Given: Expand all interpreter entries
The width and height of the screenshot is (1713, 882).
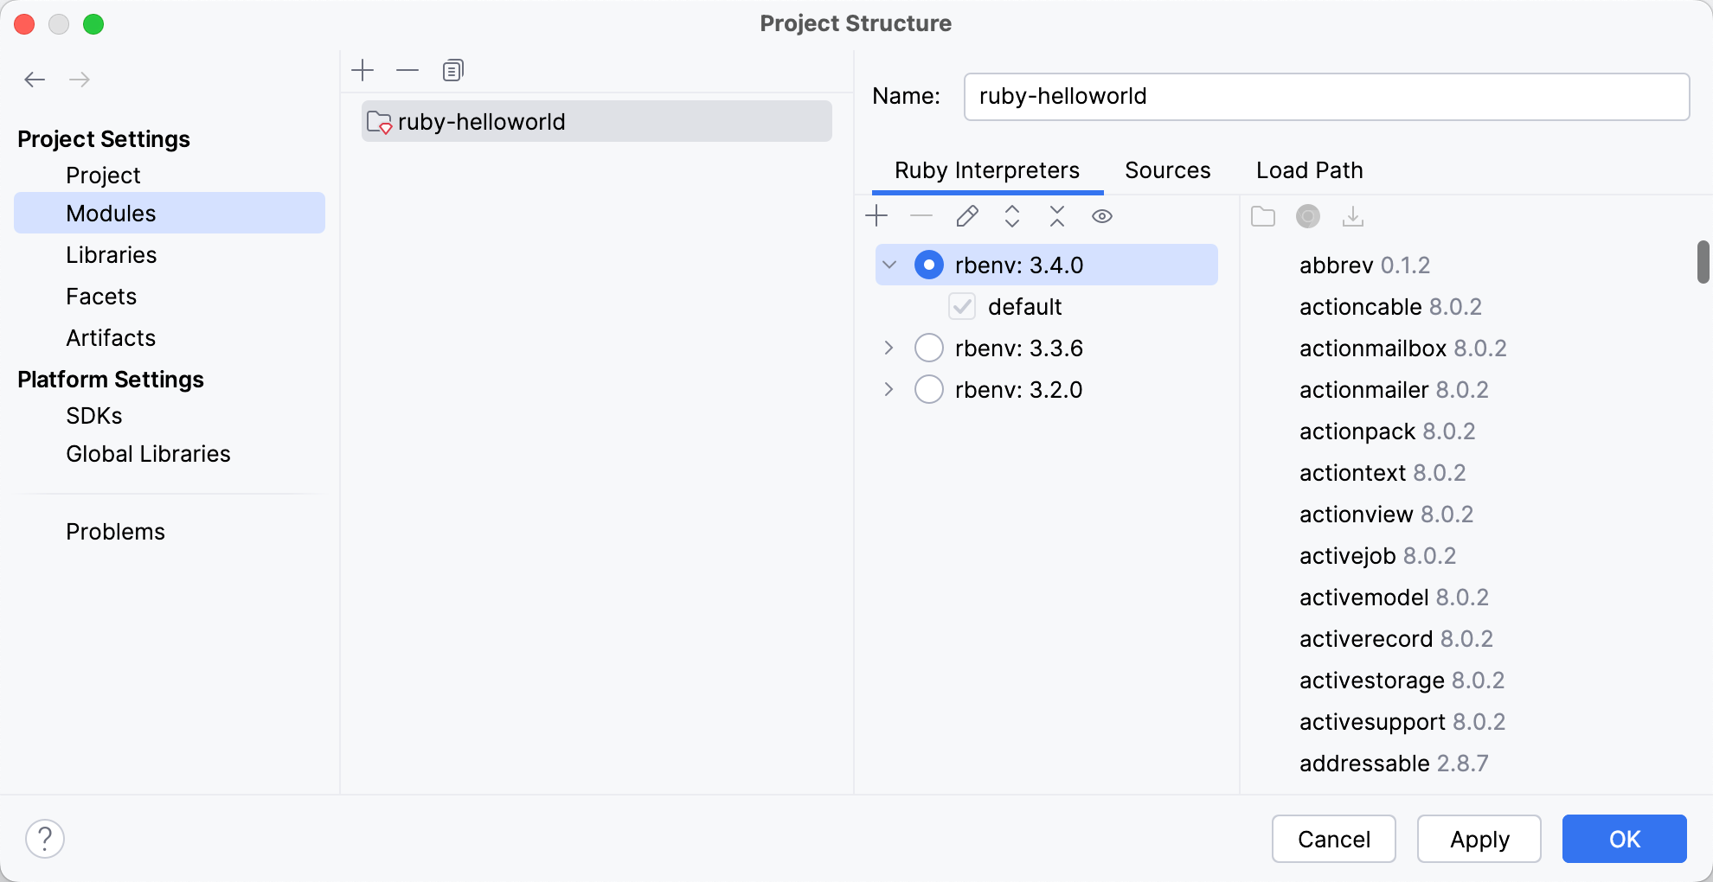Looking at the screenshot, I should click(x=1012, y=216).
